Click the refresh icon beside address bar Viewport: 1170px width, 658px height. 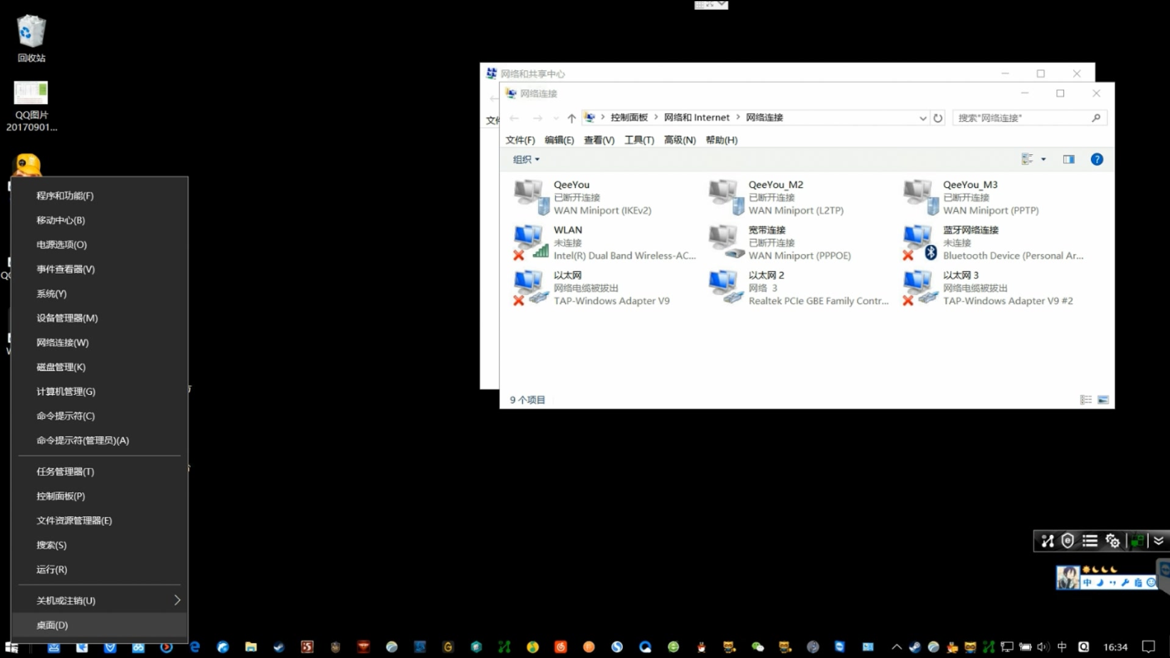[x=938, y=118]
